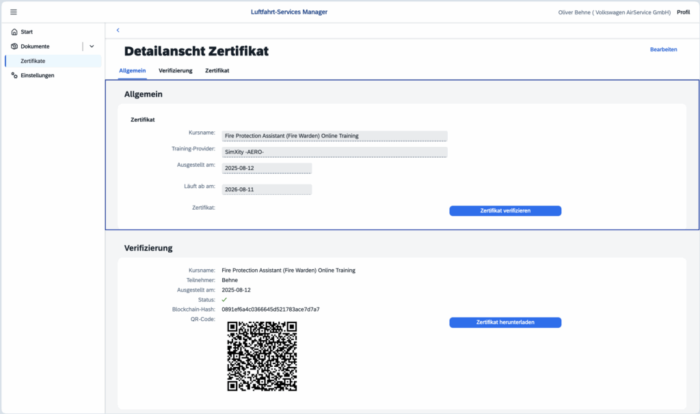Open Dokumente in the sidebar
Screen dimensions: 700x414
35,46
